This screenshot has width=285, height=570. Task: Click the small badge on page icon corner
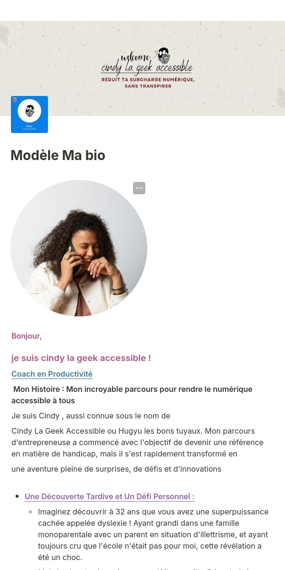[15, 100]
